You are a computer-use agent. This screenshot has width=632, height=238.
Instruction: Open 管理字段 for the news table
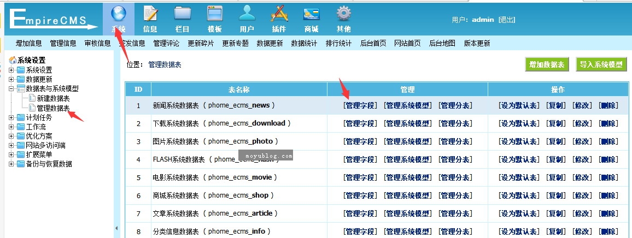(x=360, y=105)
